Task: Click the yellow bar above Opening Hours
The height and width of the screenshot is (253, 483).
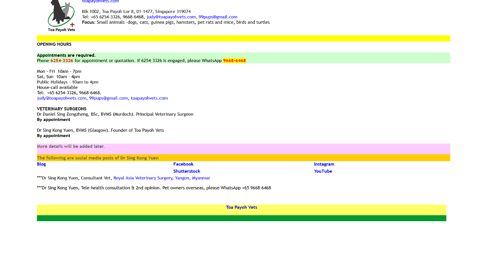Action: 244,38
